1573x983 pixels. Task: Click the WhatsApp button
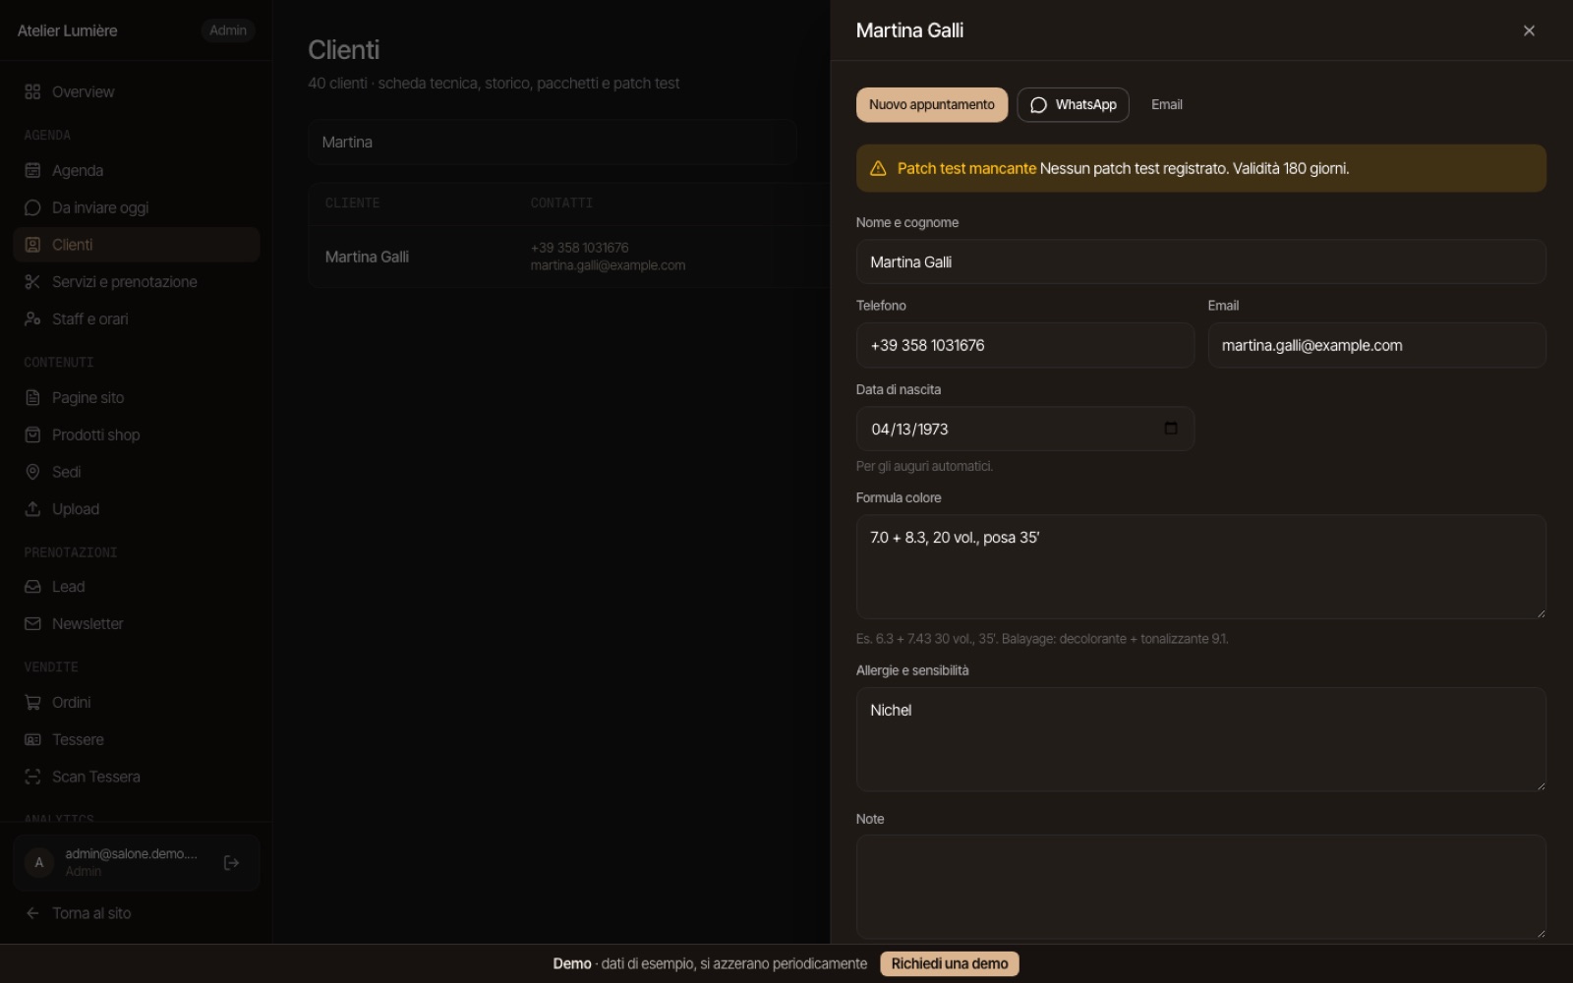pos(1073,105)
